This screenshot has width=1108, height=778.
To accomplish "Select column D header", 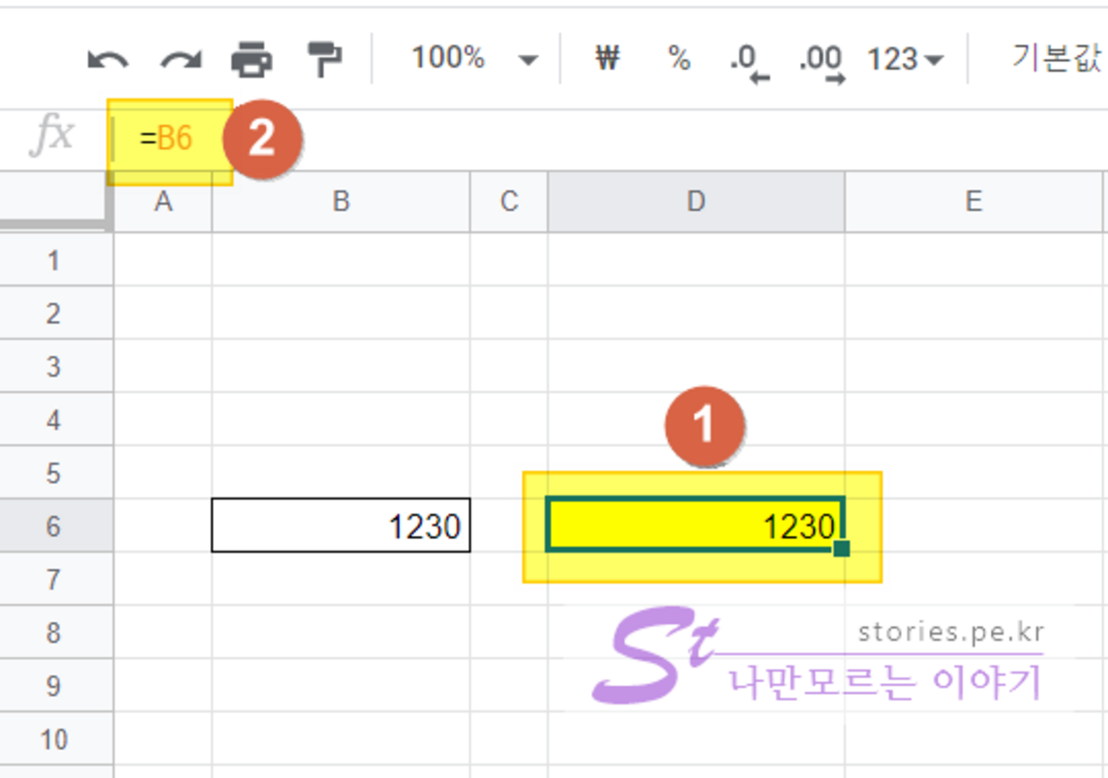I will [696, 201].
